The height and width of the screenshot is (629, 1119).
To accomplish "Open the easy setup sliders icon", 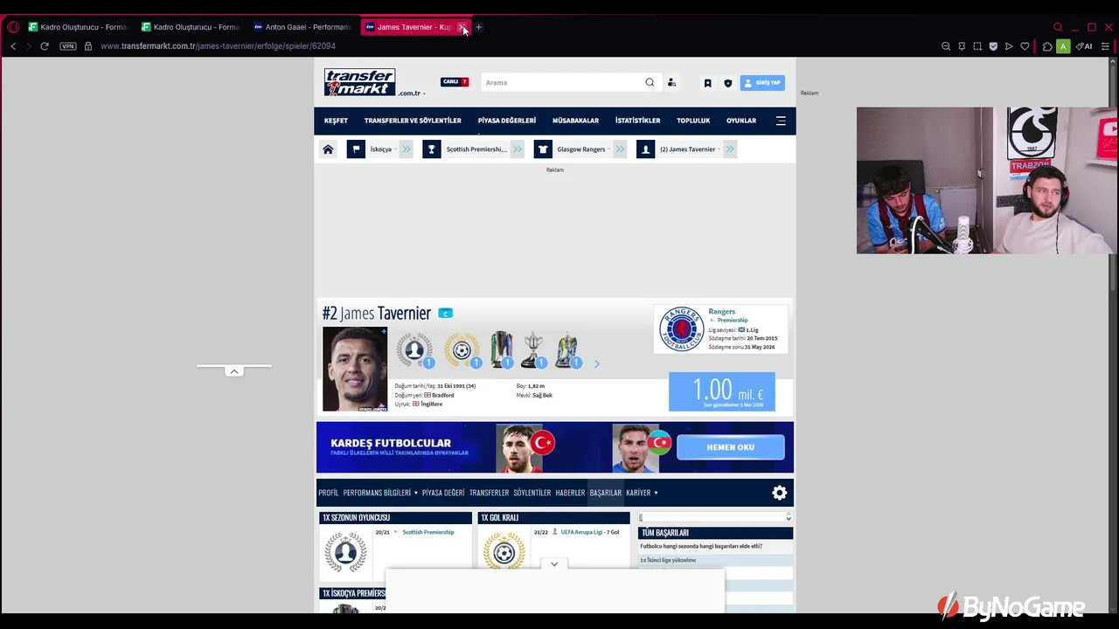I will [x=1107, y=46].
